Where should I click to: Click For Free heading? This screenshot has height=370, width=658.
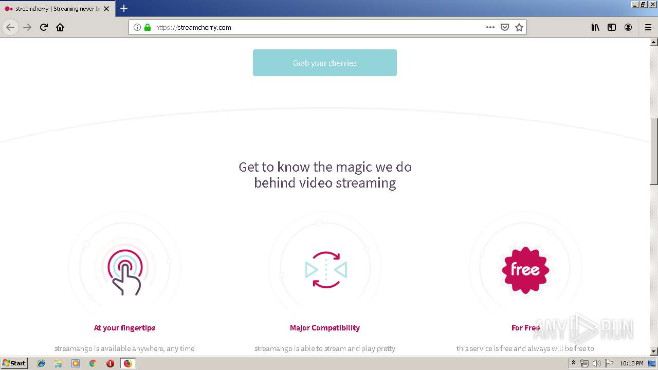tap(525, 327)
